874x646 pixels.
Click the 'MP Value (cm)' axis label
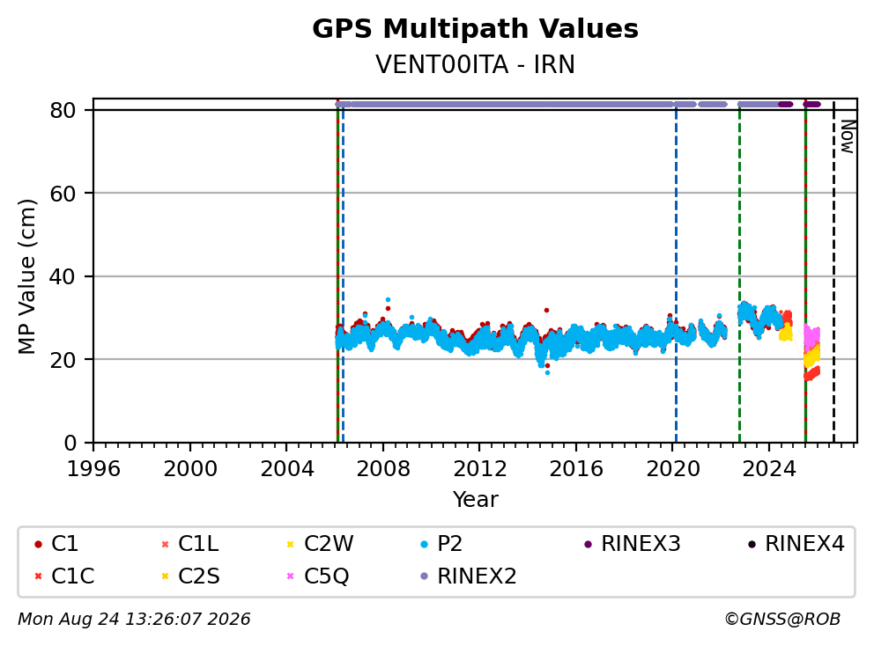tap(26, 276)
